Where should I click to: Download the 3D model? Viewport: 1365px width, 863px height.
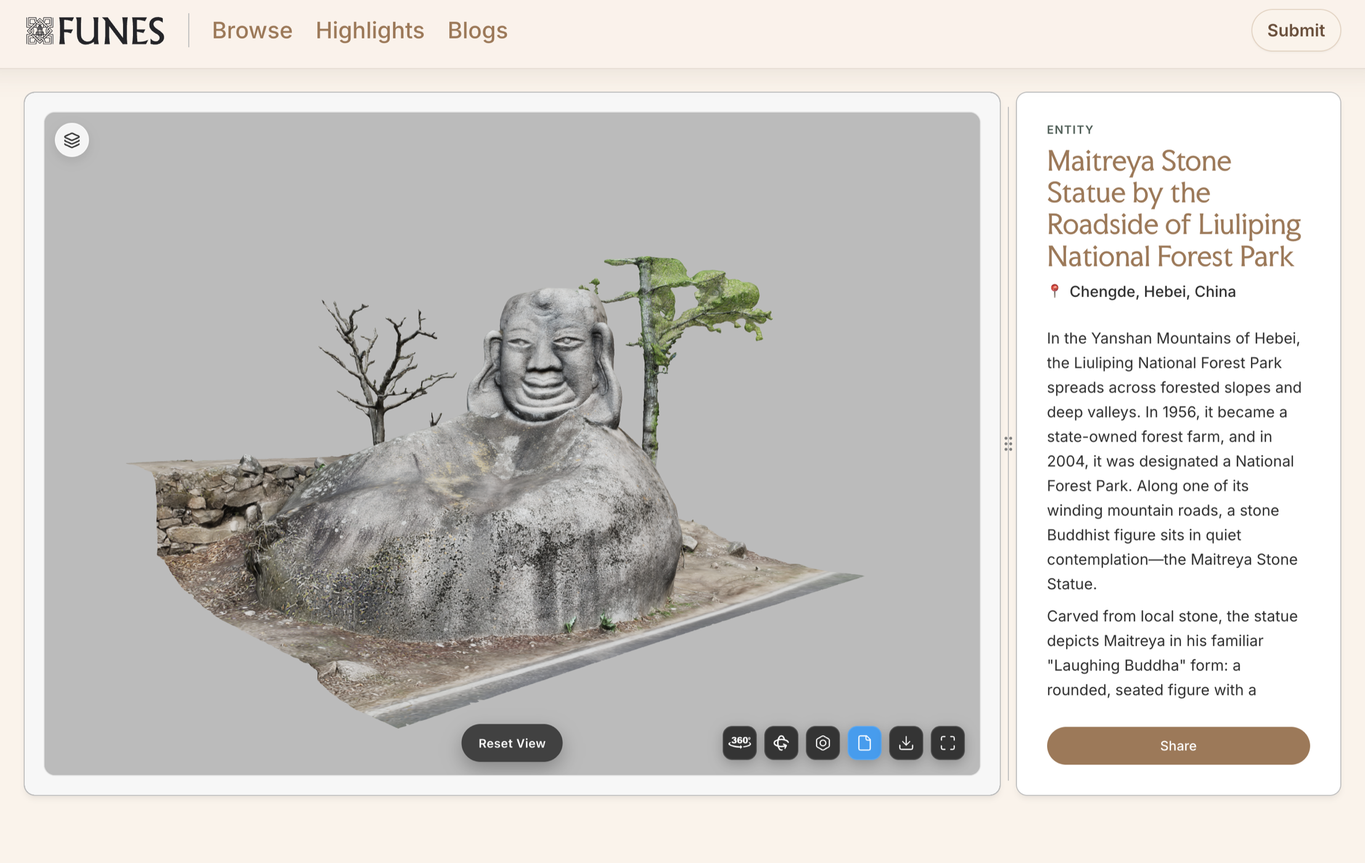coord(906,743)
